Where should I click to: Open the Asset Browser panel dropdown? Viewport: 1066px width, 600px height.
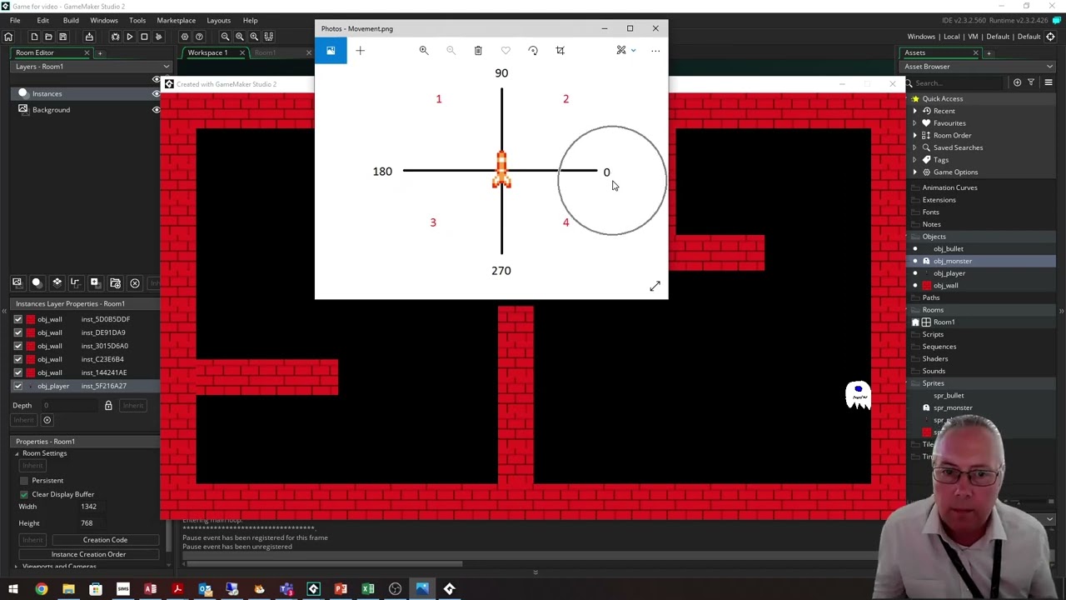(1049, 67)
